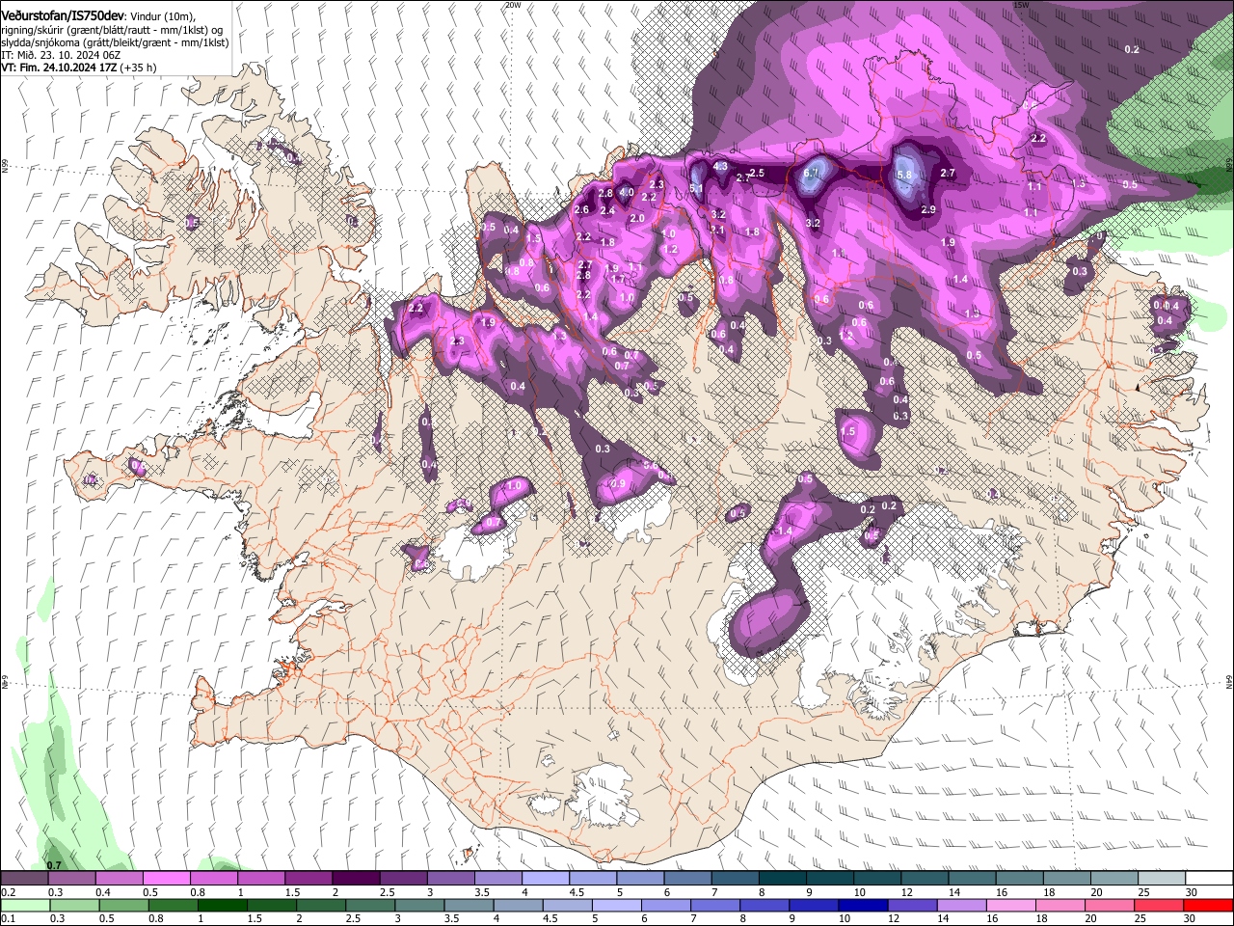Click the '15W' longitude label
Screen dimensions: 1234x926
(1022, 5)
